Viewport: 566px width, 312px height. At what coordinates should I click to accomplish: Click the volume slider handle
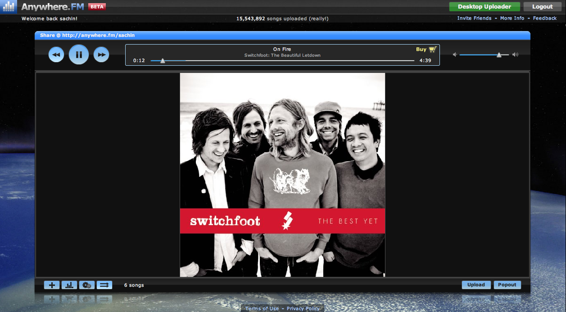pyautogui.click(x=499, y=55)
